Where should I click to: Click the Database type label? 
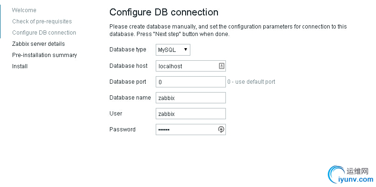click(128, 50)
